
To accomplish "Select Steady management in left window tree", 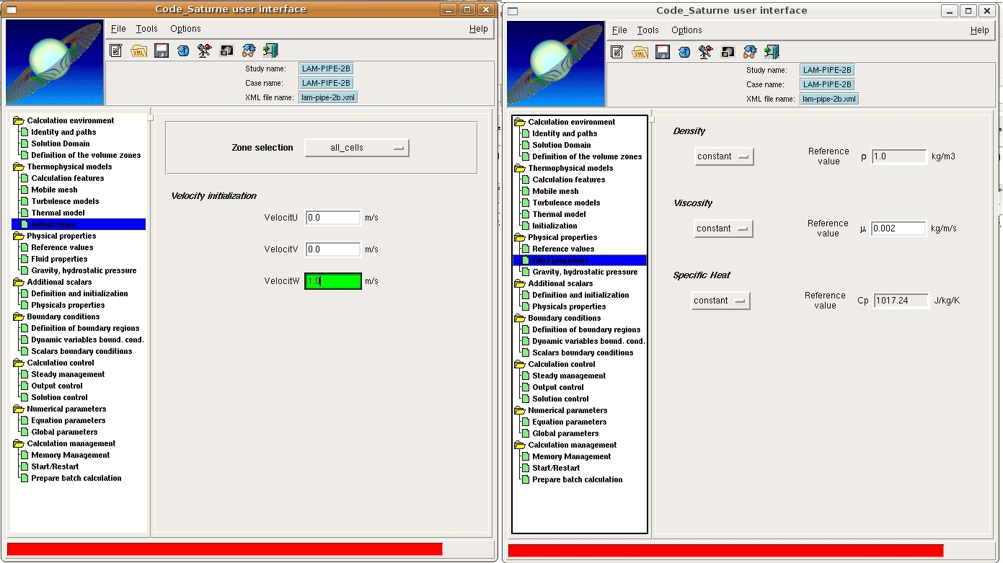I will (68, 374).
